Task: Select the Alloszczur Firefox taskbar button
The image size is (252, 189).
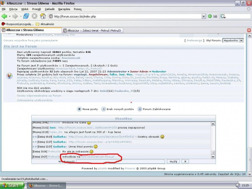Action: [46, 185]
